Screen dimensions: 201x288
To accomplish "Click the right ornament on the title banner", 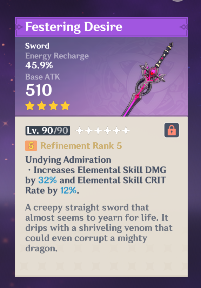I will [x=183, y=27].
